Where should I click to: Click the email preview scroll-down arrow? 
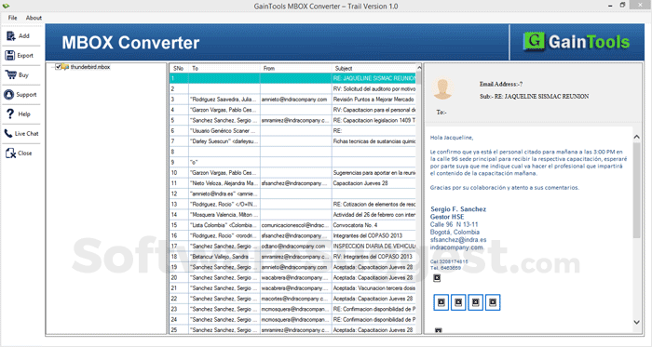636,322
